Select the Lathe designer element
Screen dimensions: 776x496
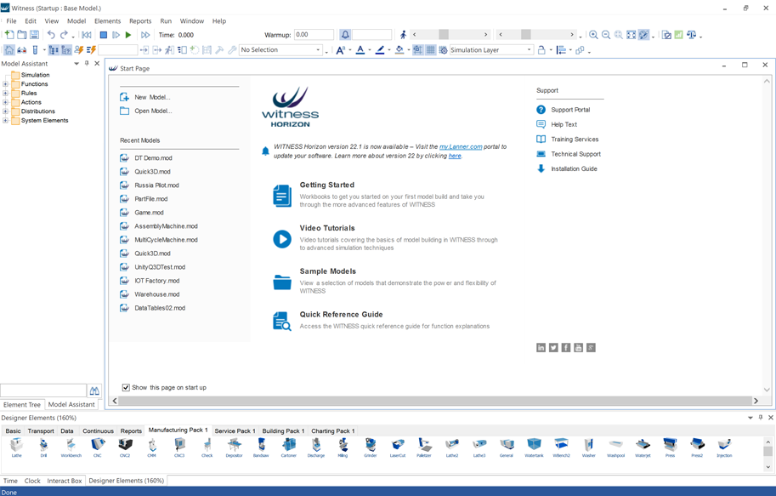pyautogui.click(x=17, y=448)
